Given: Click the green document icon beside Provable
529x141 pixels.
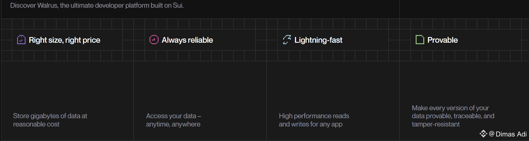Looking at the screenshot, I should [420, 40].
